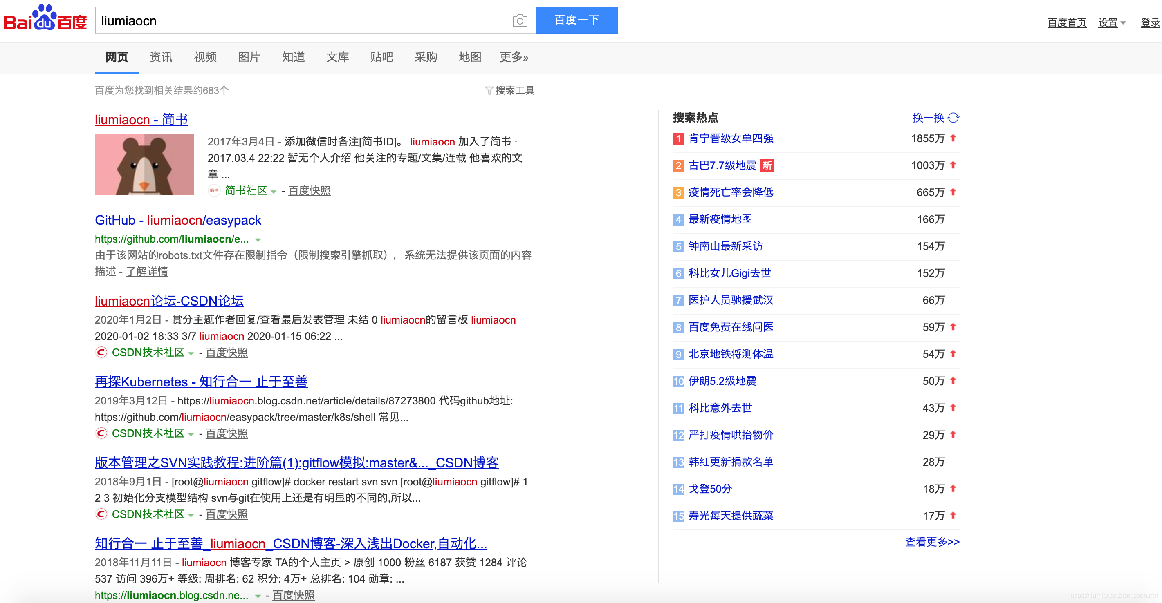Open hot search 严打疫情哄抬物价
This screenshot has height=603, width=1162.
[x=731, y=435]
